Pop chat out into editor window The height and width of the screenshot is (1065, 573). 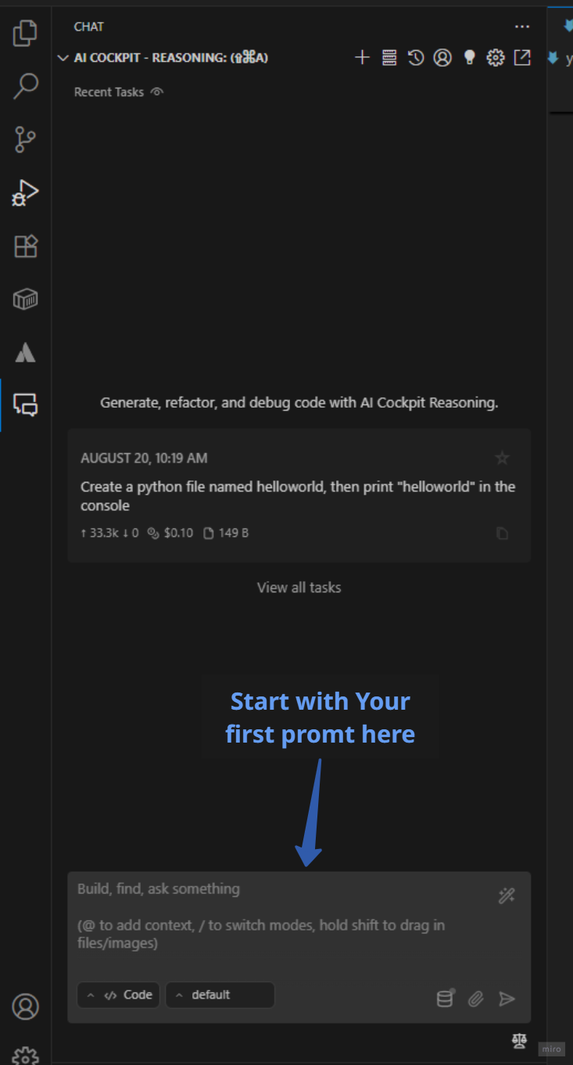coord(522,57)
